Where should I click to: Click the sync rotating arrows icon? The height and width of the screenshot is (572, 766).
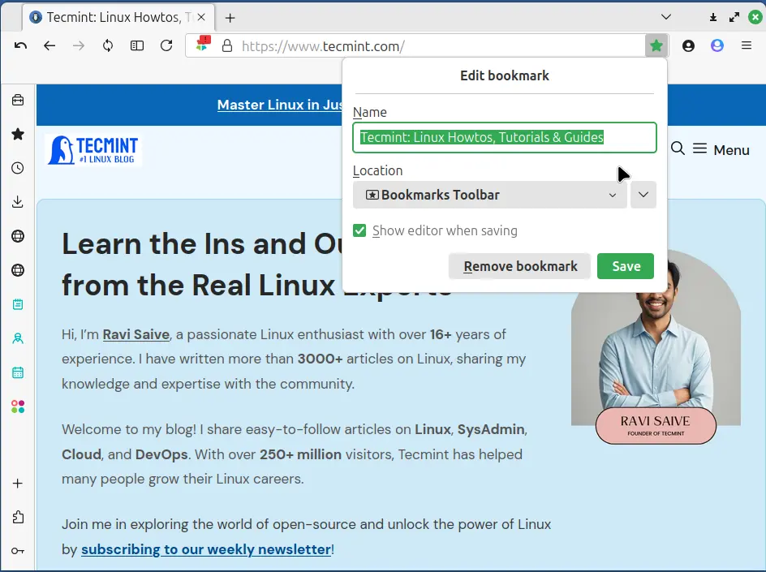click(x=107, y=46)
